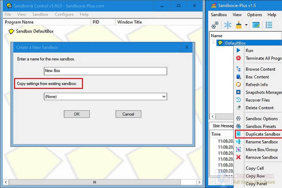Click the list view icon in Sandboxie-Plus toolbar
This screenshot has width=282, height=188.
(269, 25)
